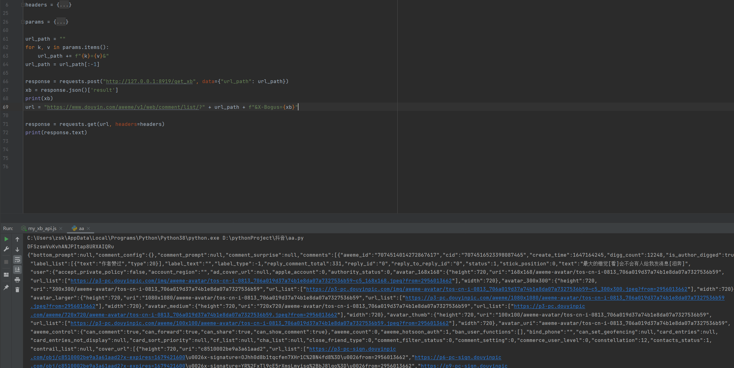Image resolution: width=734 pixels, height=368 pixels.
Task: Click the collapsed {...} after params
Action: (x=61, y=22)
